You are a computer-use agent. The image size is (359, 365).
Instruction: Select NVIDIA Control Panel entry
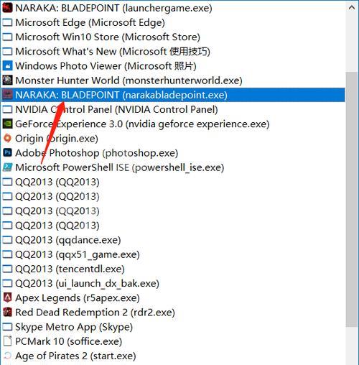173,109
